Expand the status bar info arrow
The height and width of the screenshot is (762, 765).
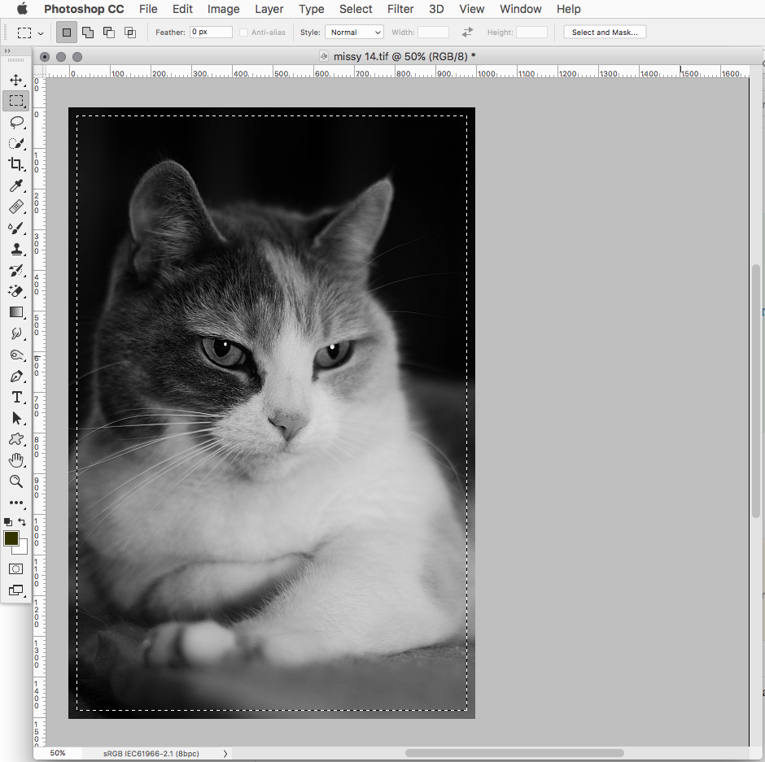pos(225,753)
